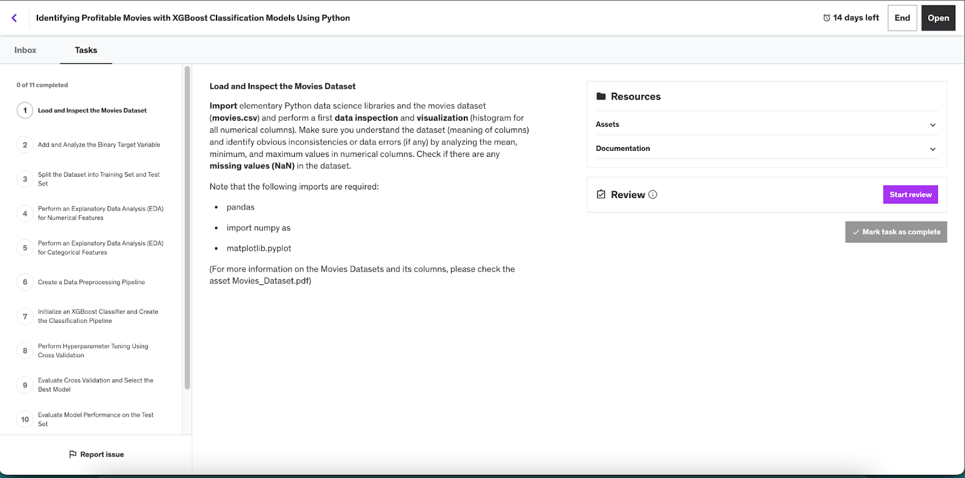Click the Resources panel heading

[x=636, y=97]
